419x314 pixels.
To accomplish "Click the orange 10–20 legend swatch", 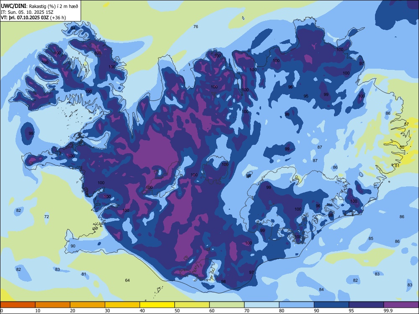I will (x=53, y=305).
